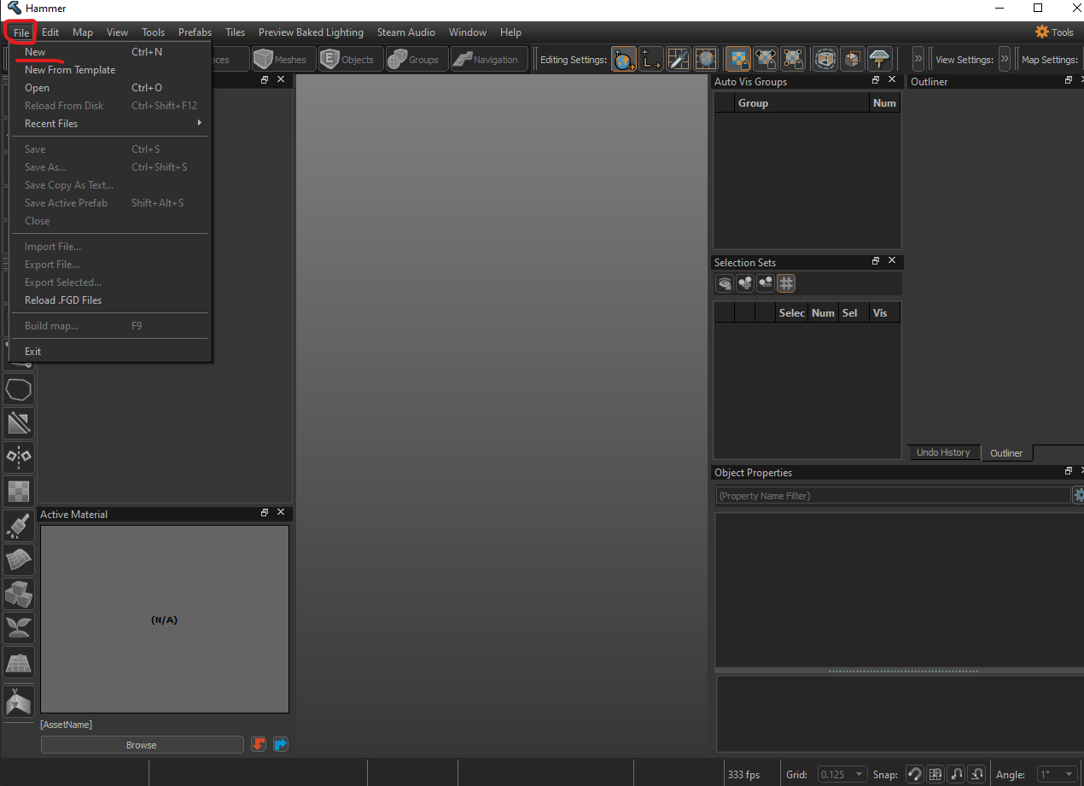This screenshot has height=786, width=1084.
Task: Toggle texture scale lock with corner handles
Action: (793, 59)
